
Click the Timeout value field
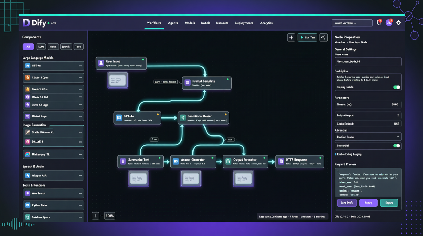point(368,105)
